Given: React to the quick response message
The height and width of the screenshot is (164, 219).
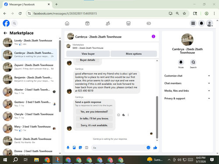Looking at the screenshot, I should (119, 115).
